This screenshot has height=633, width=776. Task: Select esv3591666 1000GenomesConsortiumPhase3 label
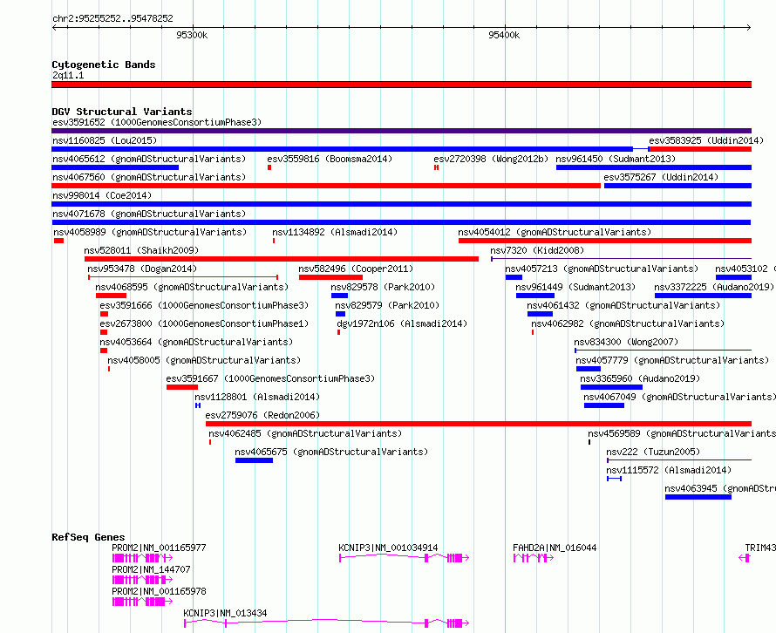(204, 305)
